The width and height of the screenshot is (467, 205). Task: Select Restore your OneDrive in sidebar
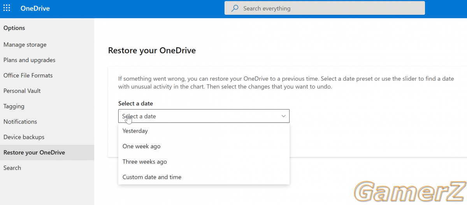47,153
